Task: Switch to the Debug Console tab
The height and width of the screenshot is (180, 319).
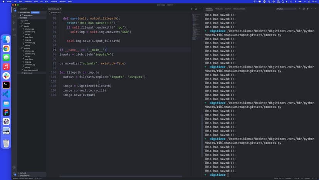Action: (x=239, y=8)
